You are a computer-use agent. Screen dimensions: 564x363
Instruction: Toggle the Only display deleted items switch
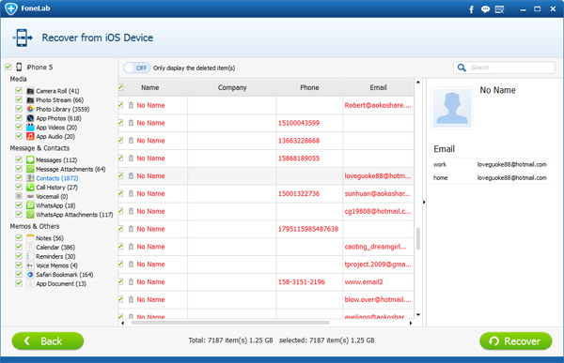pyautogui.click(x=136, y=68)
